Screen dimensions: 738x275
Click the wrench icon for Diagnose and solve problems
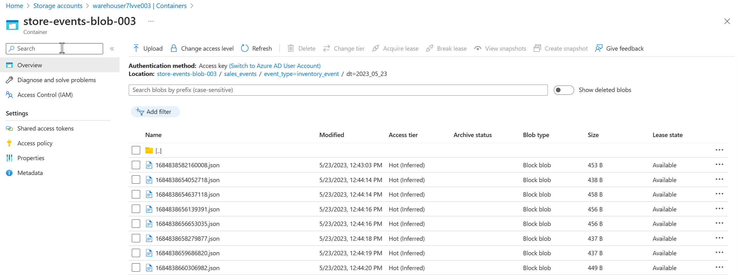tap(9, 80)
